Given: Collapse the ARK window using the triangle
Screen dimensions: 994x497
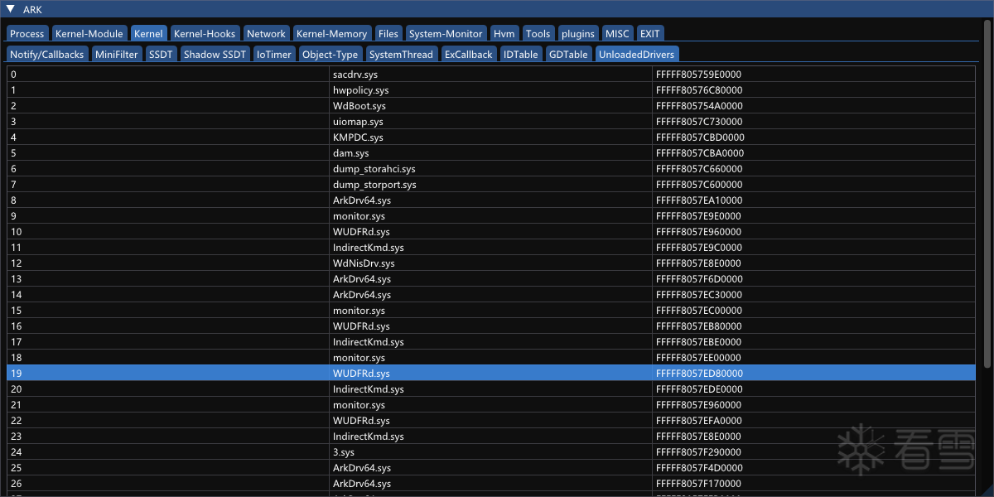Looking at the screenshot, I should click(x=10, y=9).
